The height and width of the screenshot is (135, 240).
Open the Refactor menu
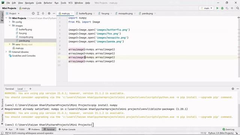48,3
